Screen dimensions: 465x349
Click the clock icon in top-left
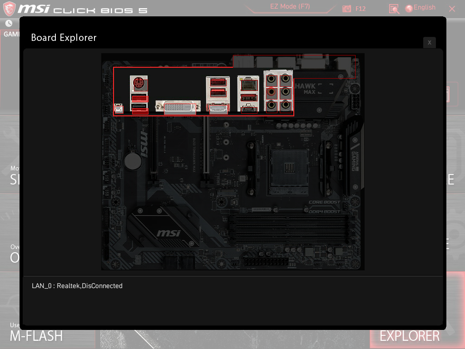coord(9,23)
